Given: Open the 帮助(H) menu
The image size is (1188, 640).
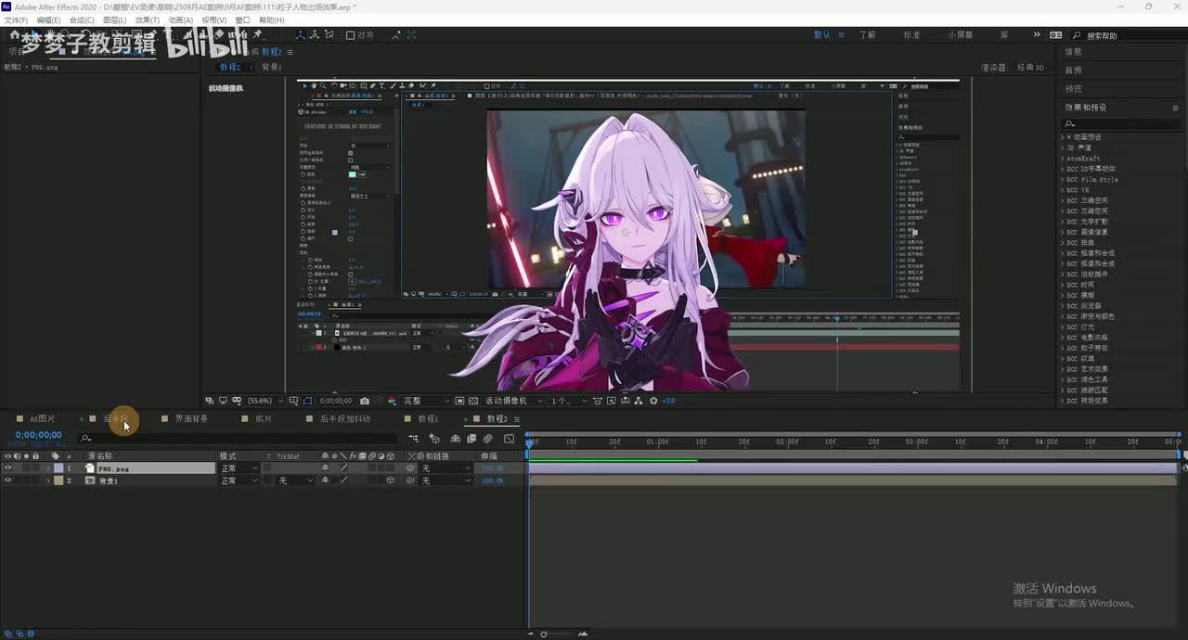Looking at the screenshot, I should 272,19.
